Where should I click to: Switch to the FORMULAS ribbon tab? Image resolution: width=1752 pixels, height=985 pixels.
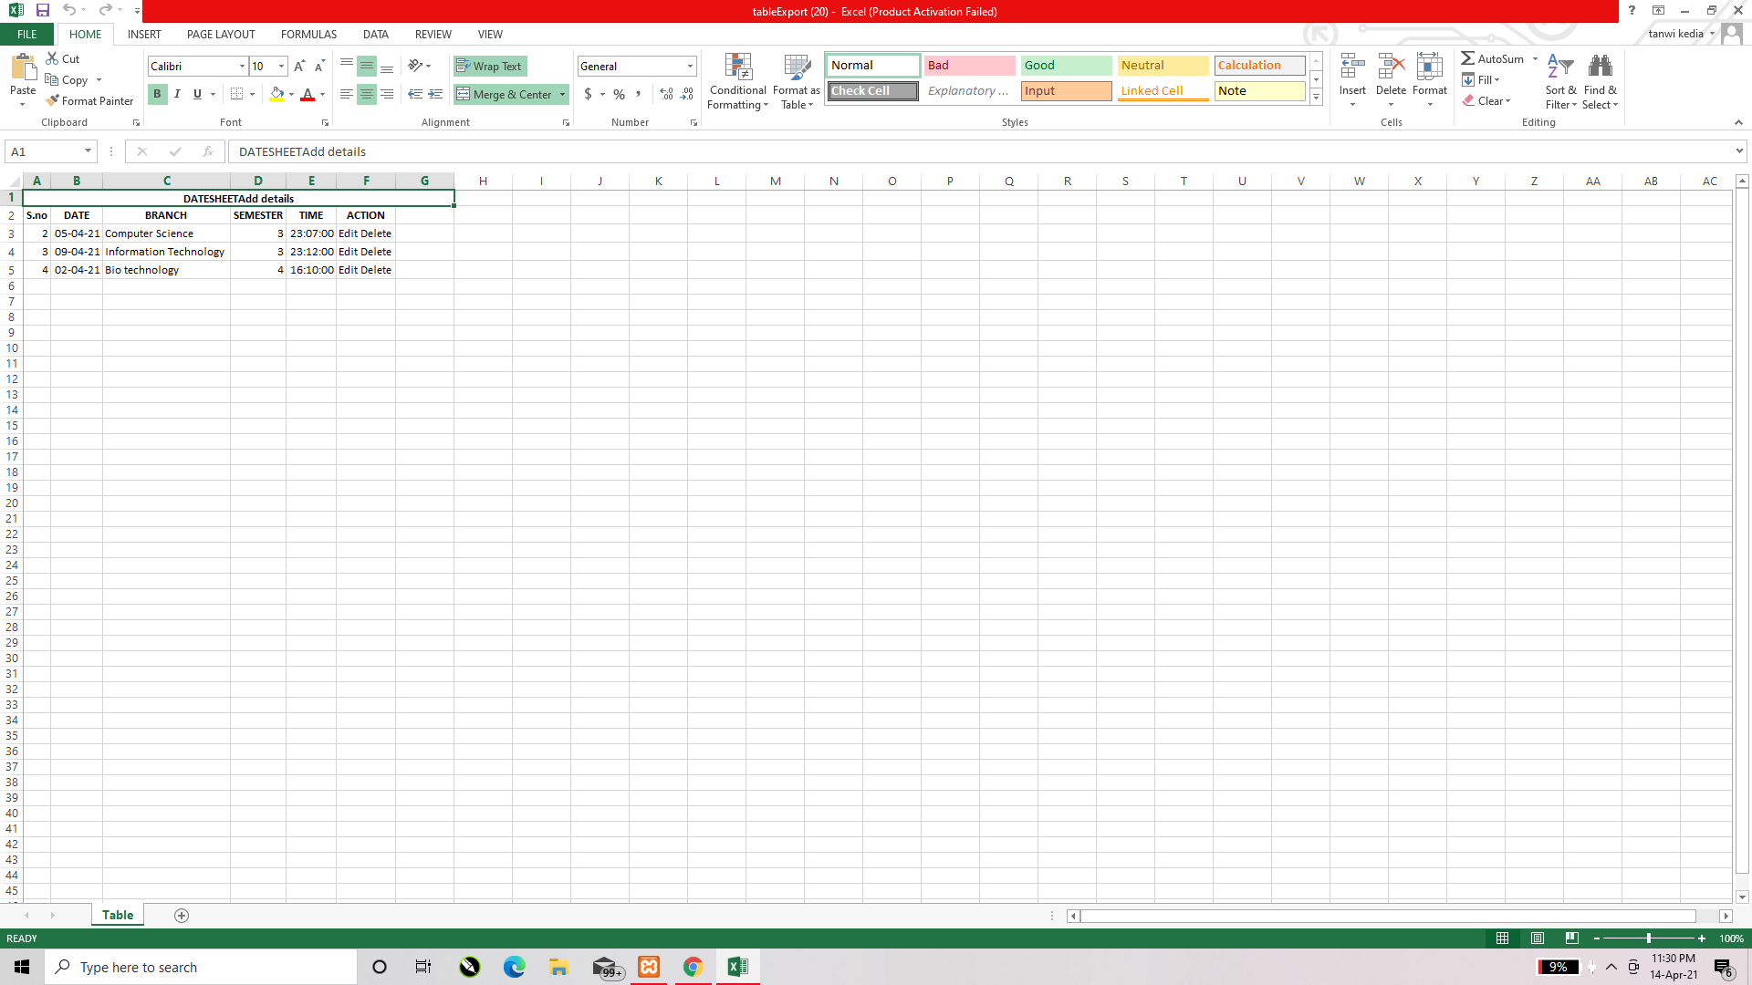[x=308, y=35]
